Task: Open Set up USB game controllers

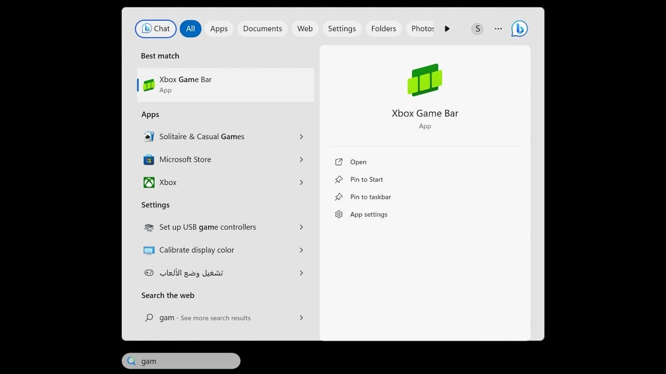Action: pos(225,227)
